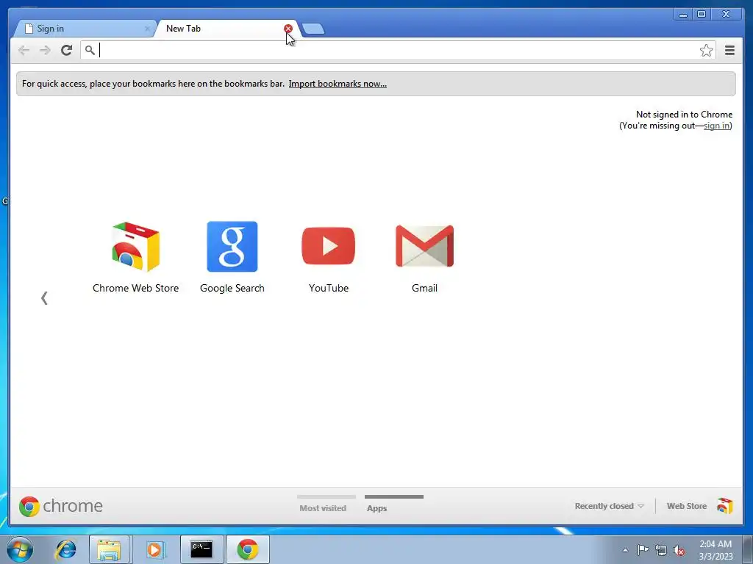Open the YouTube app icon
This screenshot has width=753, height=564.
[x=329, y=246]
